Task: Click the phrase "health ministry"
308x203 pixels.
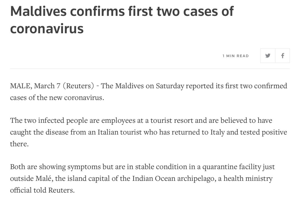Action: [248, 179]
